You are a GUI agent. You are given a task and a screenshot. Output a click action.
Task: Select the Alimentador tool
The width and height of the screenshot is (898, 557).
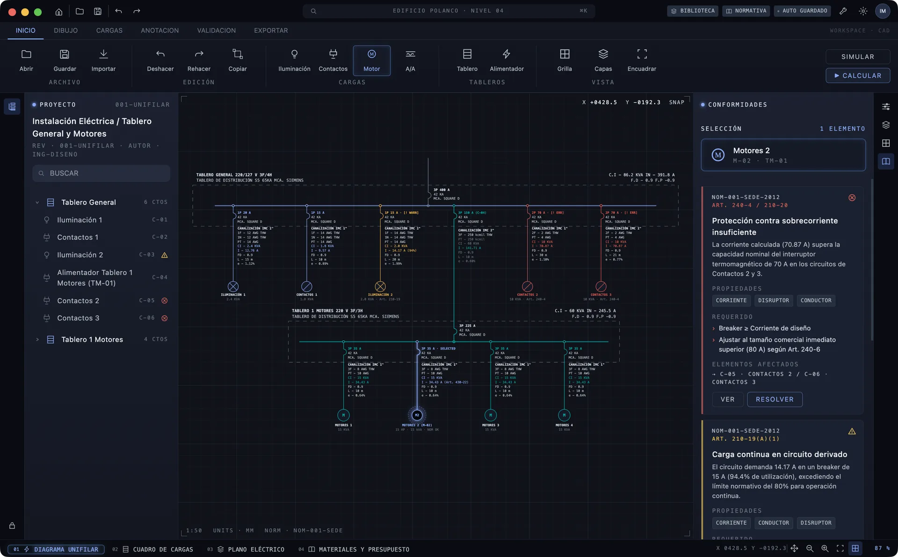(x=507, y=61)
